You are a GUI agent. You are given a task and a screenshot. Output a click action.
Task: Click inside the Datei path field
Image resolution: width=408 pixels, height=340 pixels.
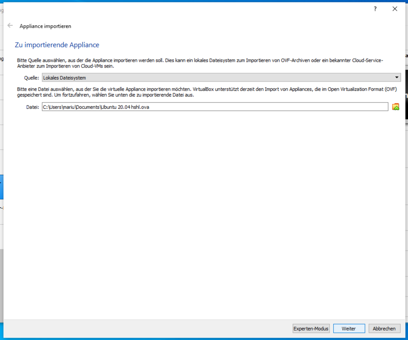215,107
